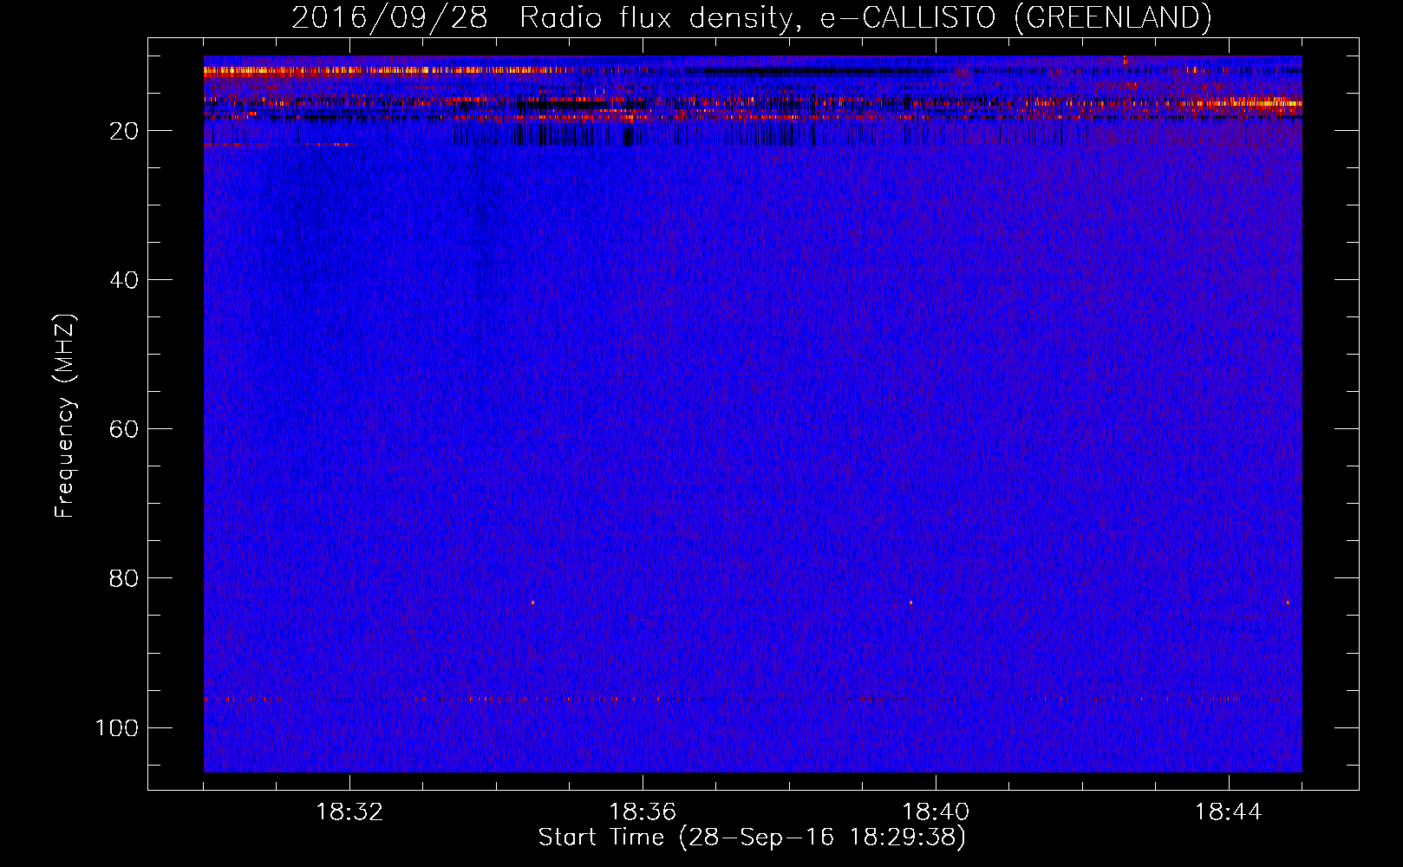Click the 18:40 time tick label
Screen dimensions: 1403x867
pos(936,812)
